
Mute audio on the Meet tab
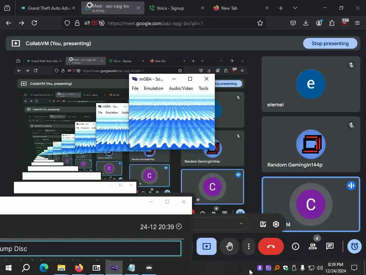[x=89, y=6]
